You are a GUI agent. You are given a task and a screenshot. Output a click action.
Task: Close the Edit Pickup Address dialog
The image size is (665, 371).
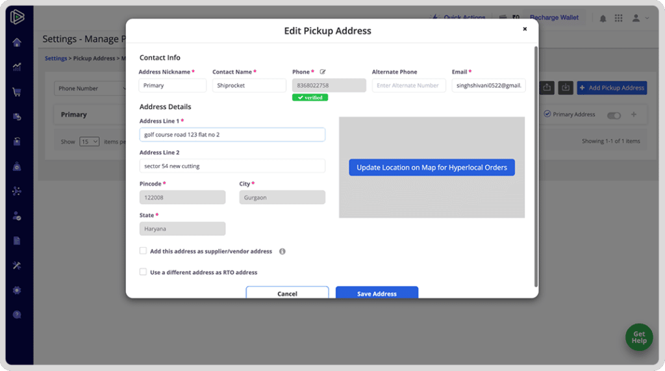(x=525, y=29)
